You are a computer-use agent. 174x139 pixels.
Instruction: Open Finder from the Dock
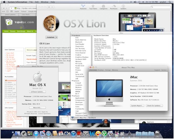[17, 133]
